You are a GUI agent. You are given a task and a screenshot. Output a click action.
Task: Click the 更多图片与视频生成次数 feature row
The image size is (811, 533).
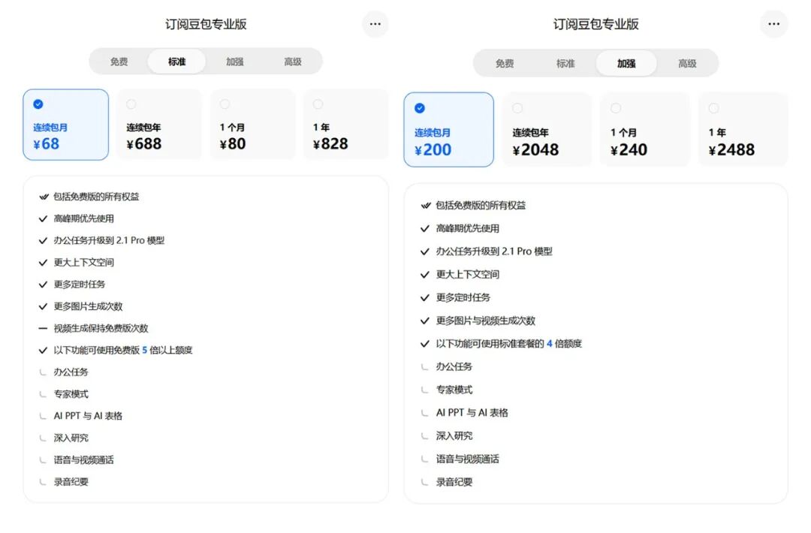tap(478, 321)
